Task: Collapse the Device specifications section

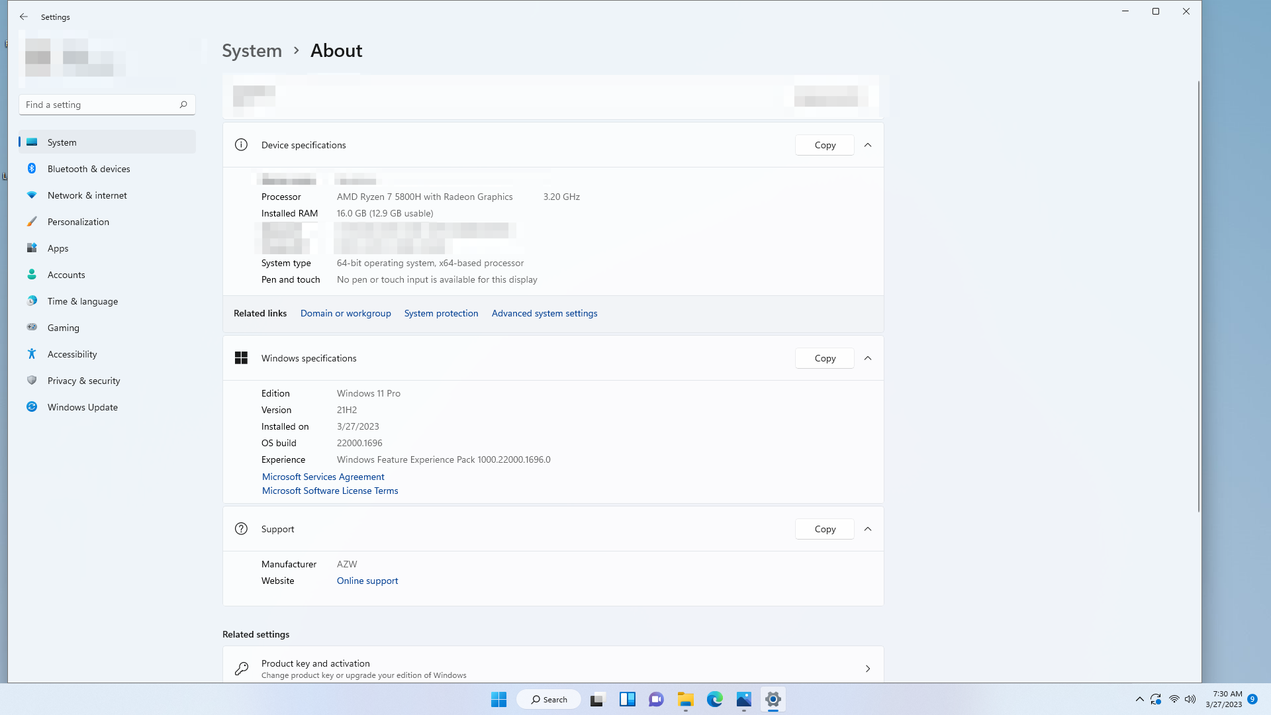Action: point(868,145)
